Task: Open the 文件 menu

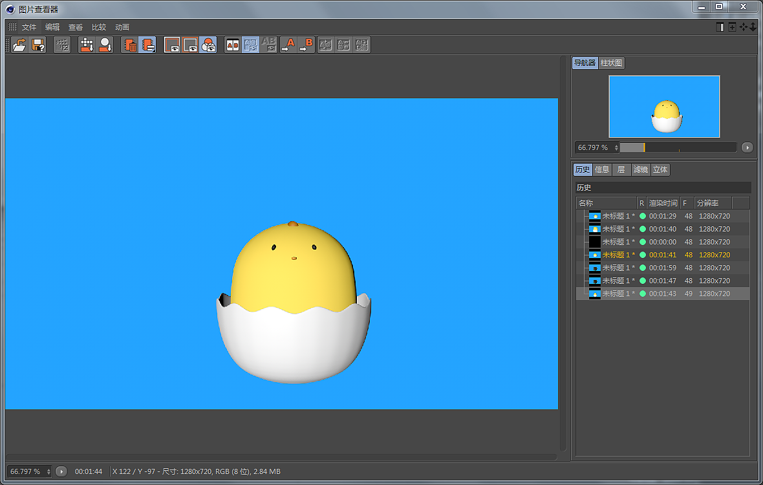Action: tap(29, 27)
